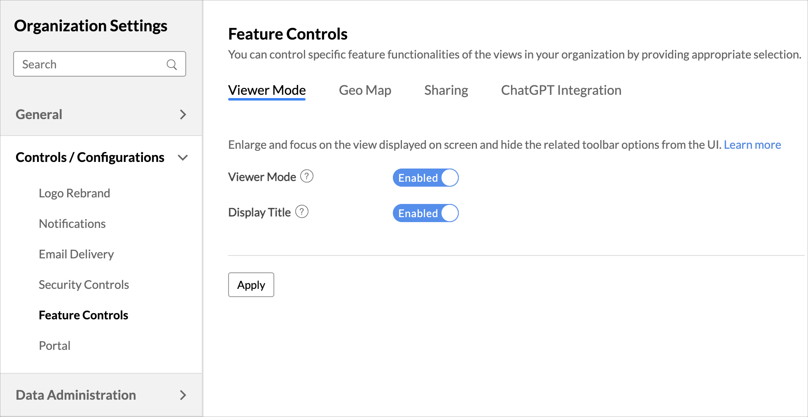Open Email Delivery settings
The width and height of the screenshot is (808, 417).
point(76,254)
